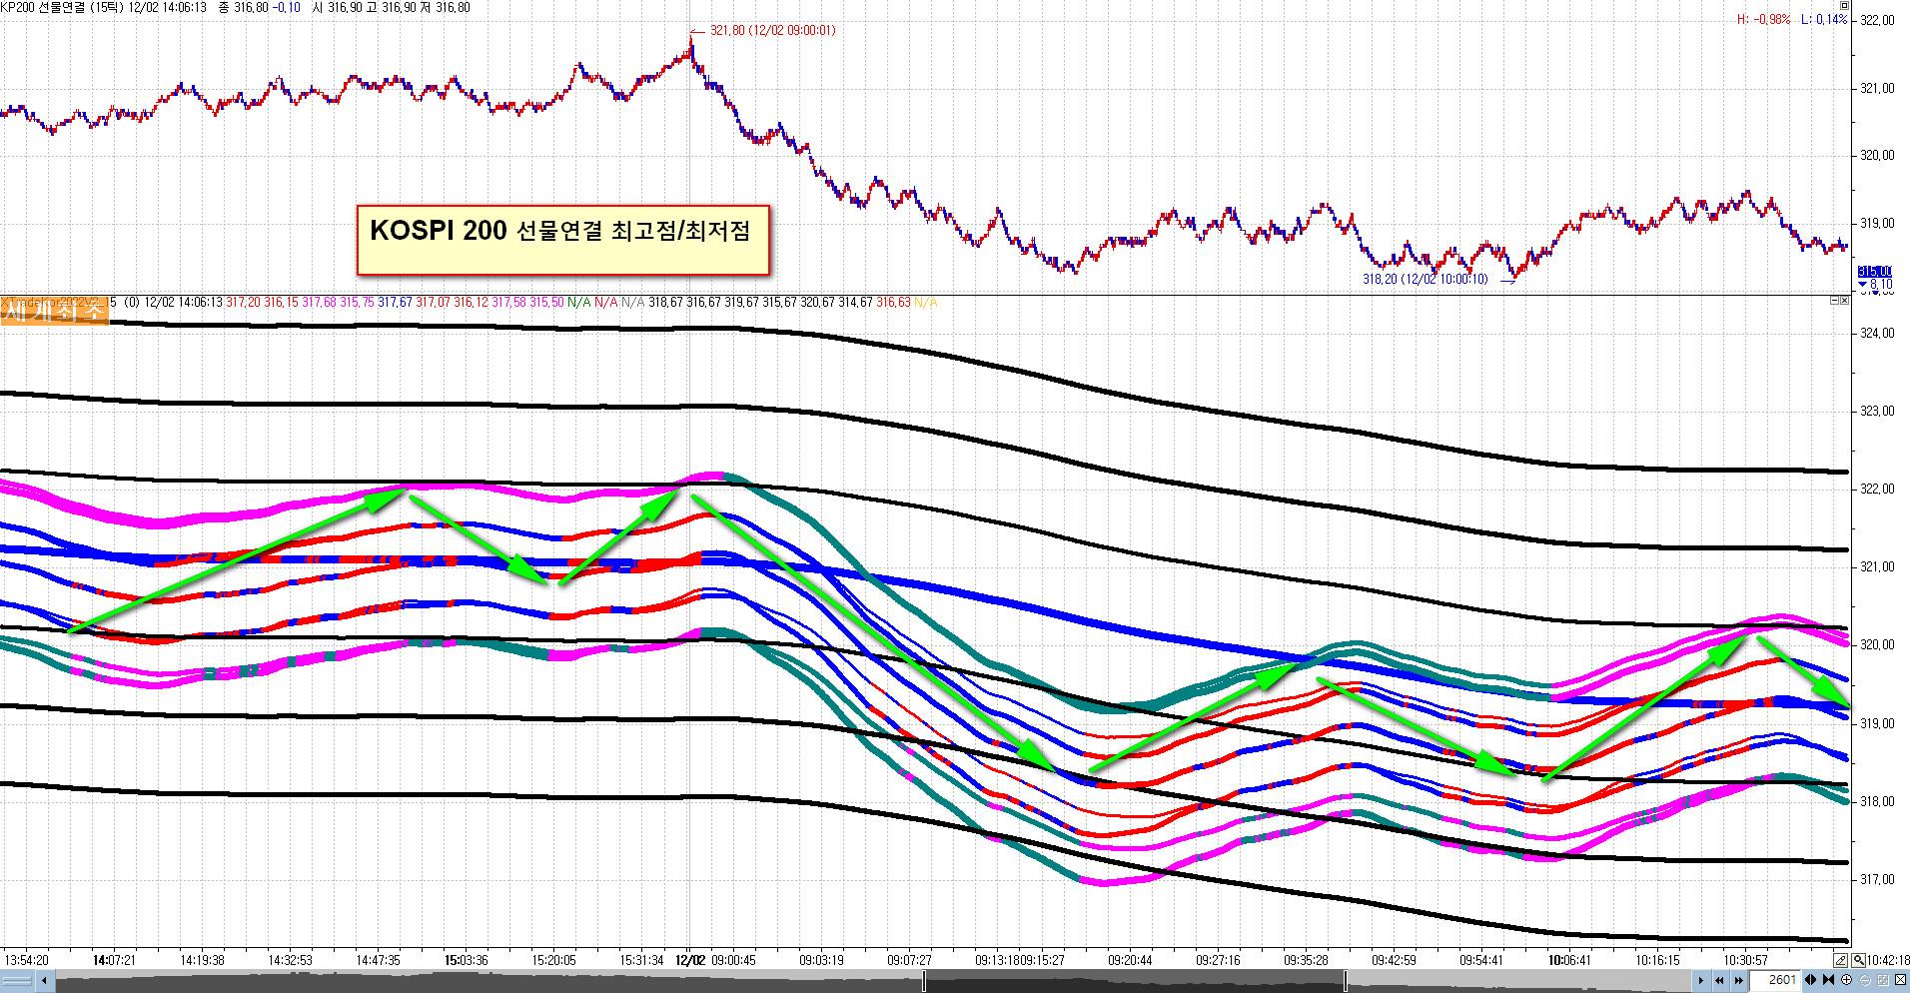The width and height of the screenshot is (1910, 993).
Task: Click the zoom-in plus icon in bottom toolbar
Action: [x=1846, y=980]
